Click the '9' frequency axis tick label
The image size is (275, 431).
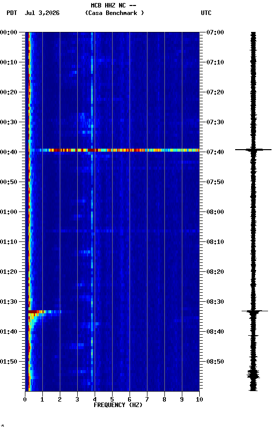point(182,400)
